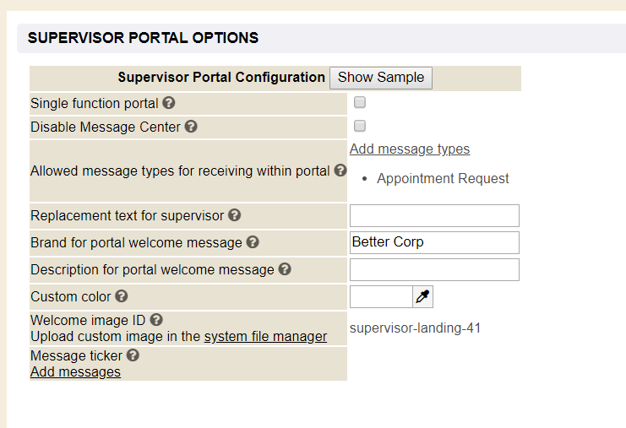
Task: Click help icon for Allowed message types
Action: (340, 171)
